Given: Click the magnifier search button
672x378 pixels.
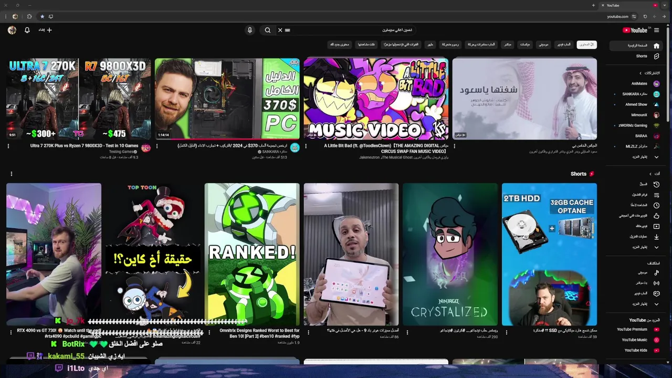Looking at the screenshot, I should [x=268, y=30].
